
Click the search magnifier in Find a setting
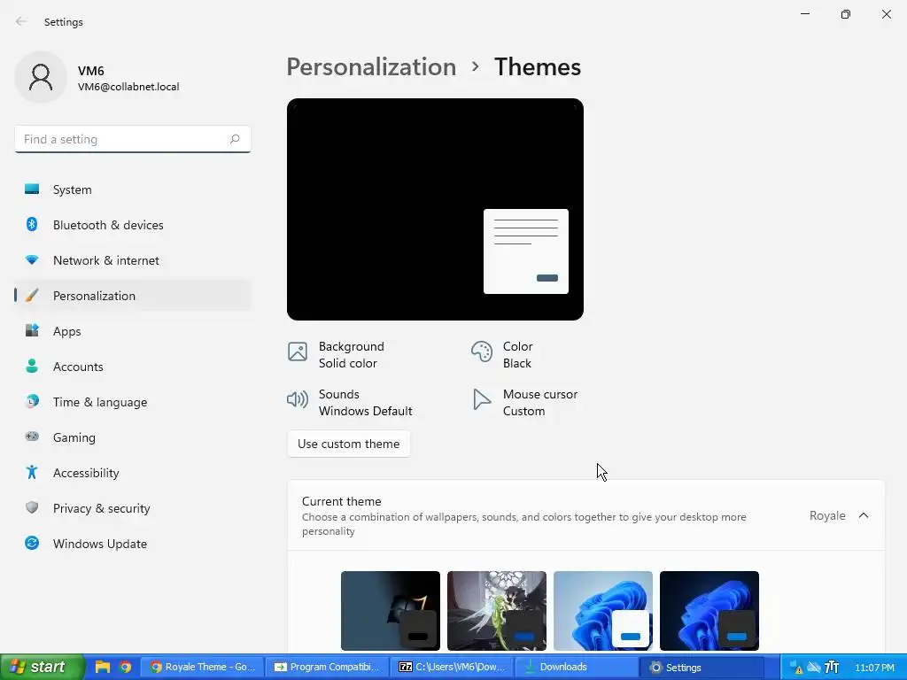tap(234, 139)
